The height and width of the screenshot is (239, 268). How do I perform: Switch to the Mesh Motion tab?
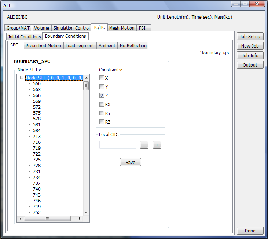point(122,28)
